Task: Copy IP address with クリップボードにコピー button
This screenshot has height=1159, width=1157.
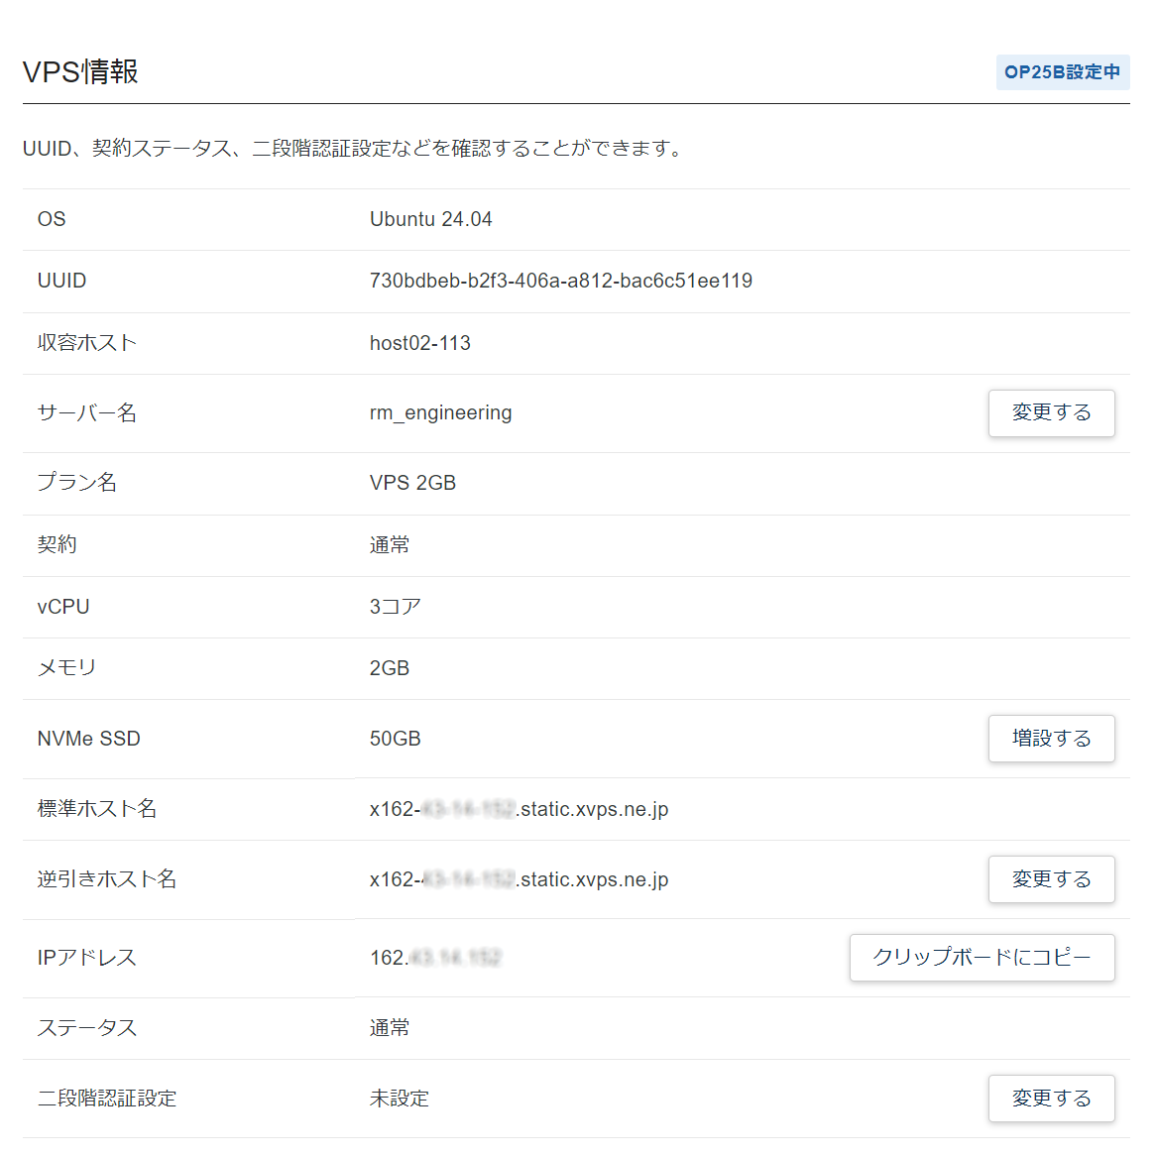Action: [982, 958]
